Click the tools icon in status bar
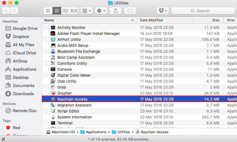Viewport: 237px width, 142px height. pos(3,139)
